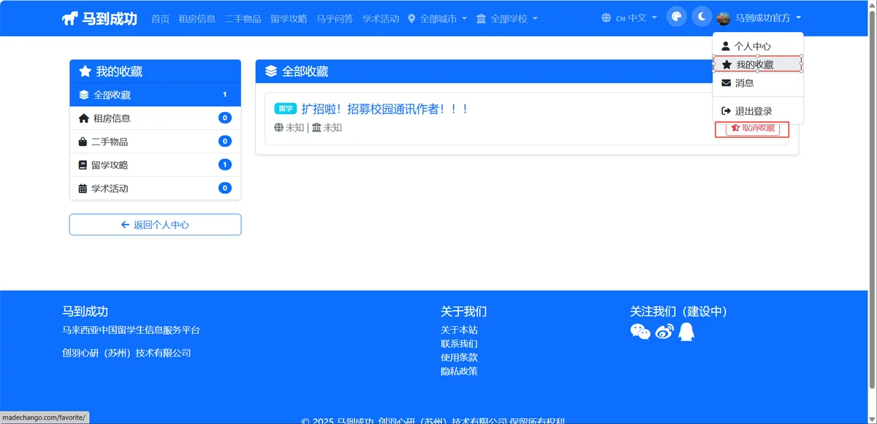
Task: Select 我的收藏 in user dropdown menu
Action: (x=758, y=64)
